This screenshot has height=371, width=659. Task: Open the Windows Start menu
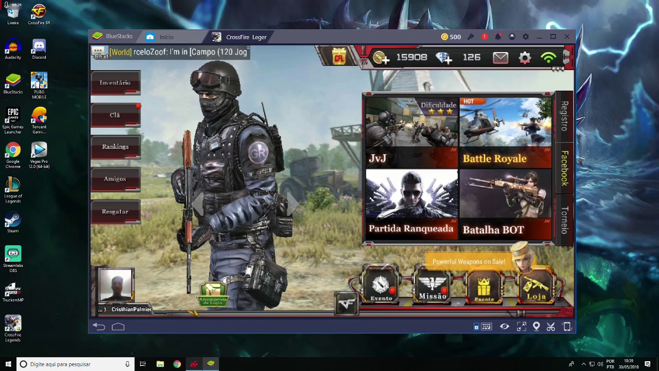pyautogui.click(x=8, y=364)
